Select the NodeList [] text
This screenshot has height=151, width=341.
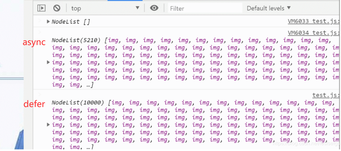[71, 22]
